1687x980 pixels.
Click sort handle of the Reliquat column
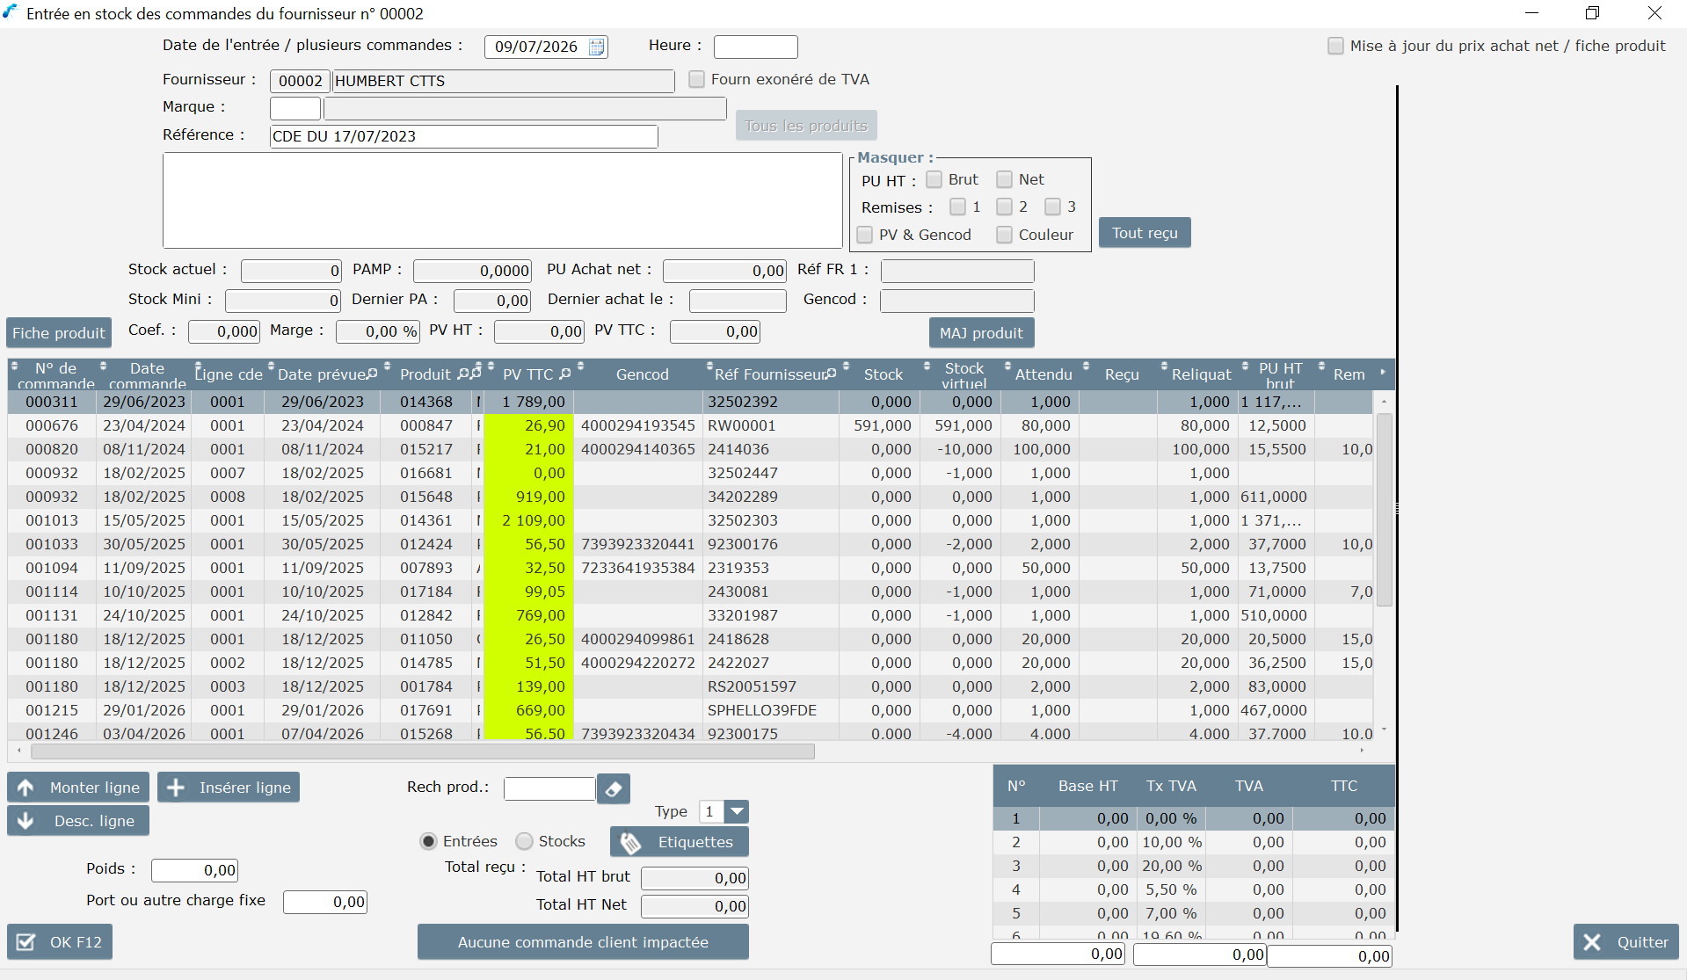pyautogui.click(x=1164, y=366)
